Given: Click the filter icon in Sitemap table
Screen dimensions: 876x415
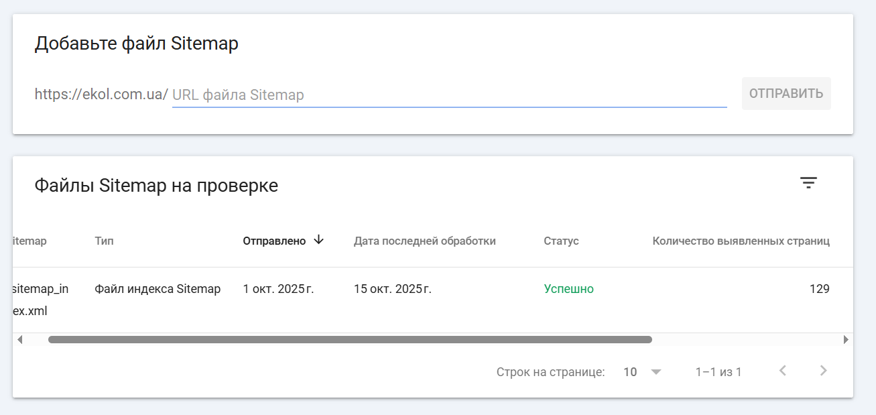Looking at the screenshot, I should pyautogui.click(x=808, y=183).
